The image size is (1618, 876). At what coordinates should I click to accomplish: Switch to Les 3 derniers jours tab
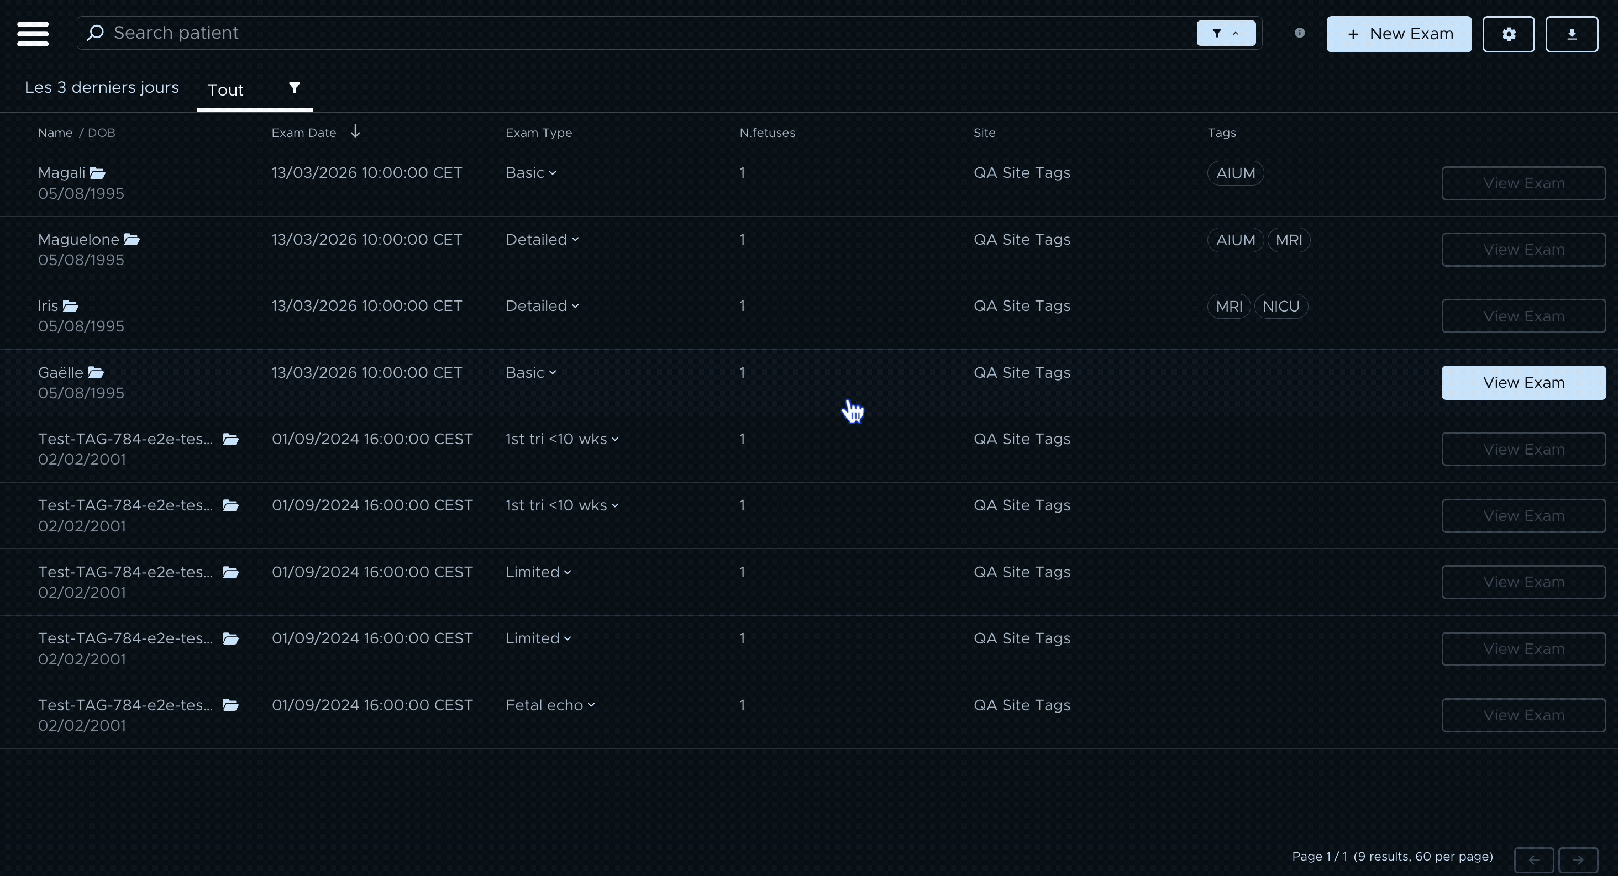pyautogui.click(x=102, y=87)
